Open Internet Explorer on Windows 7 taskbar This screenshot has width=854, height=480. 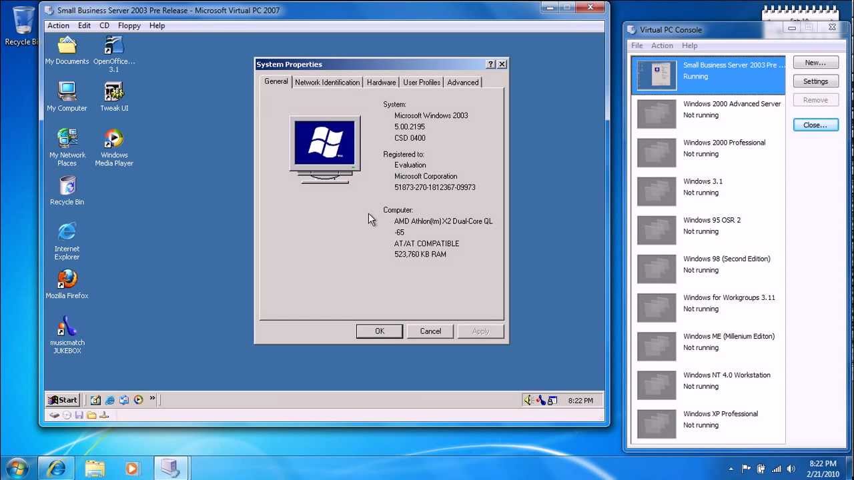(x=57, y=469)
